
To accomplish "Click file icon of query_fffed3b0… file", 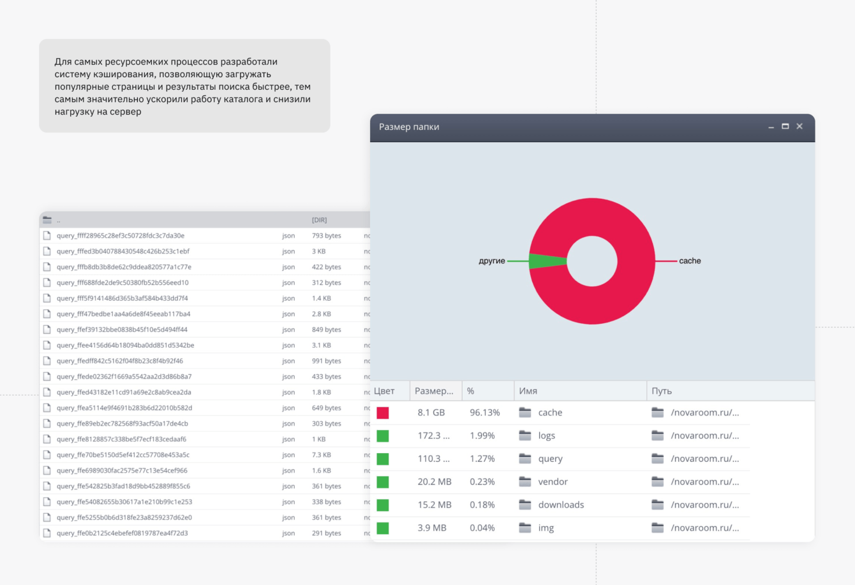I will [x=47, y=251].
